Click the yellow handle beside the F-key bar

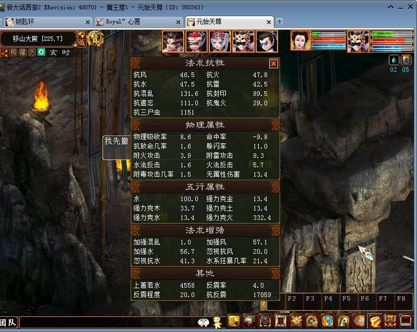pyautogui.click(x=264, y=305)
